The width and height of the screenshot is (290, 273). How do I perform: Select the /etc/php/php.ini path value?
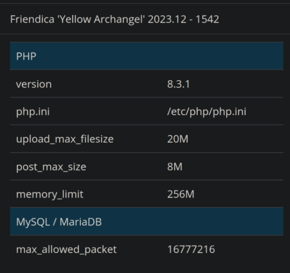tap(206, 112)
